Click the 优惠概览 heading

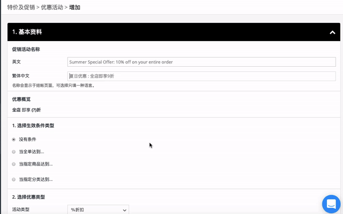(x=21, y=99)
